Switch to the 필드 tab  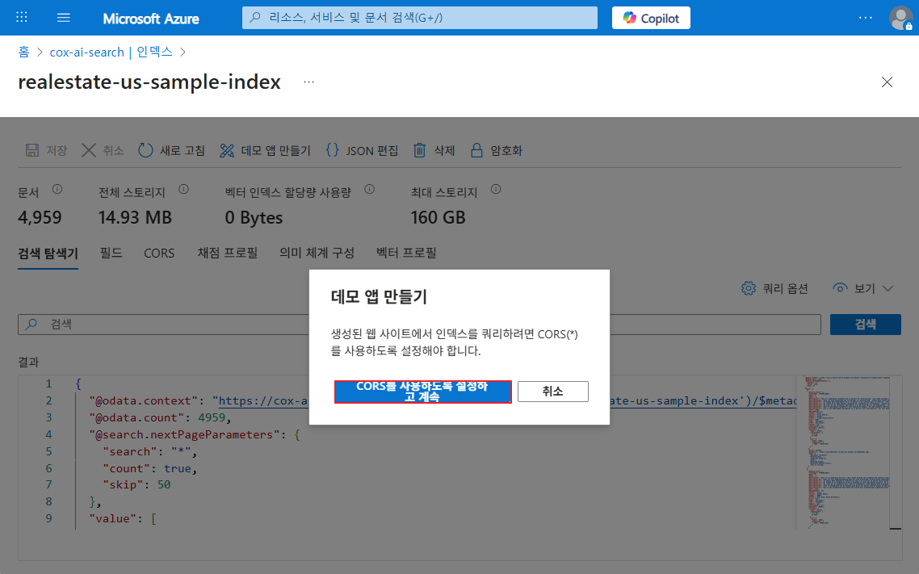111,253
